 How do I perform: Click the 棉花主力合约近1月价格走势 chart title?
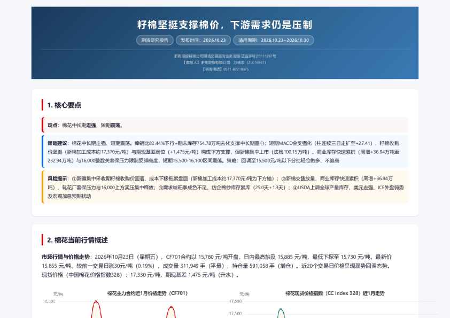[147, 293]
